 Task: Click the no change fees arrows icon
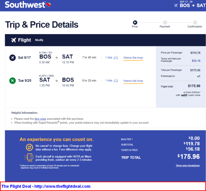(30, 148)
